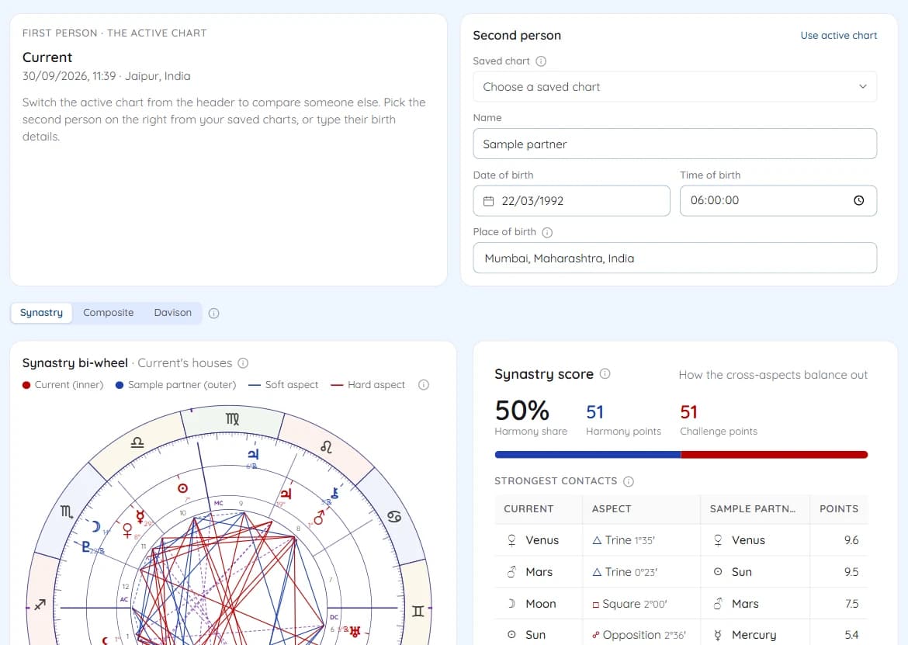Open the saved chart info tooltip
Viewport: 908px width, 645px height.
(x=541, y=61)
